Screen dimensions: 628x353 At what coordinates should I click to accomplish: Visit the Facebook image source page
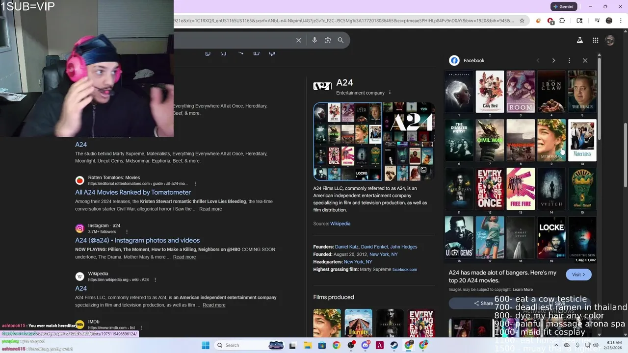[x=578, y=275]
